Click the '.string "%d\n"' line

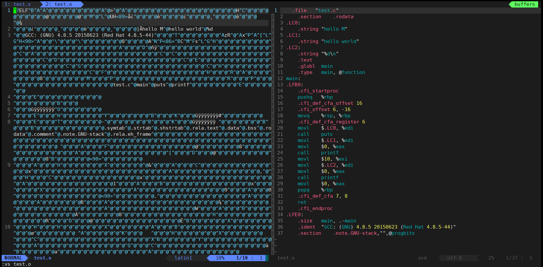click(318, 54)
